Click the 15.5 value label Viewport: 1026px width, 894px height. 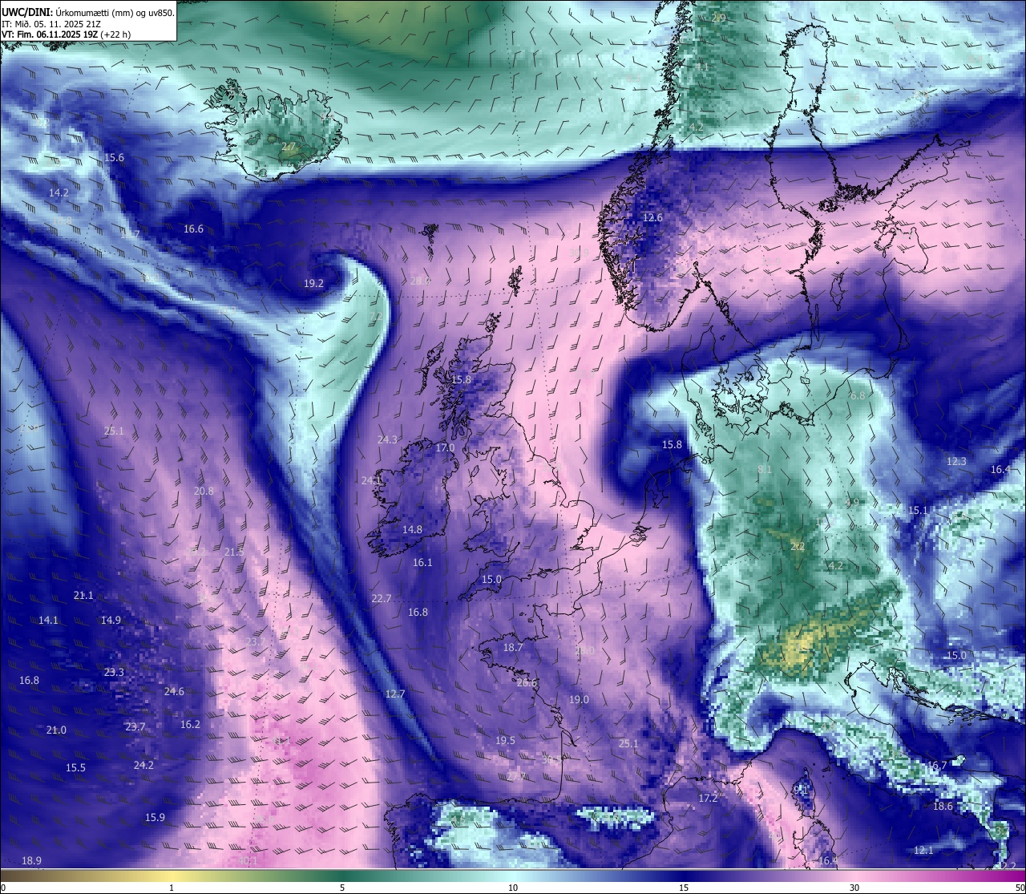click(x=75, y=768)
